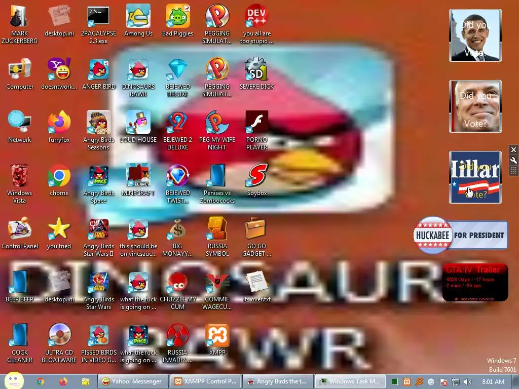The image size is (519, 389).
Task: Select the ULTRA CD BLOATWARE disc icon
Action: [59, 343]
